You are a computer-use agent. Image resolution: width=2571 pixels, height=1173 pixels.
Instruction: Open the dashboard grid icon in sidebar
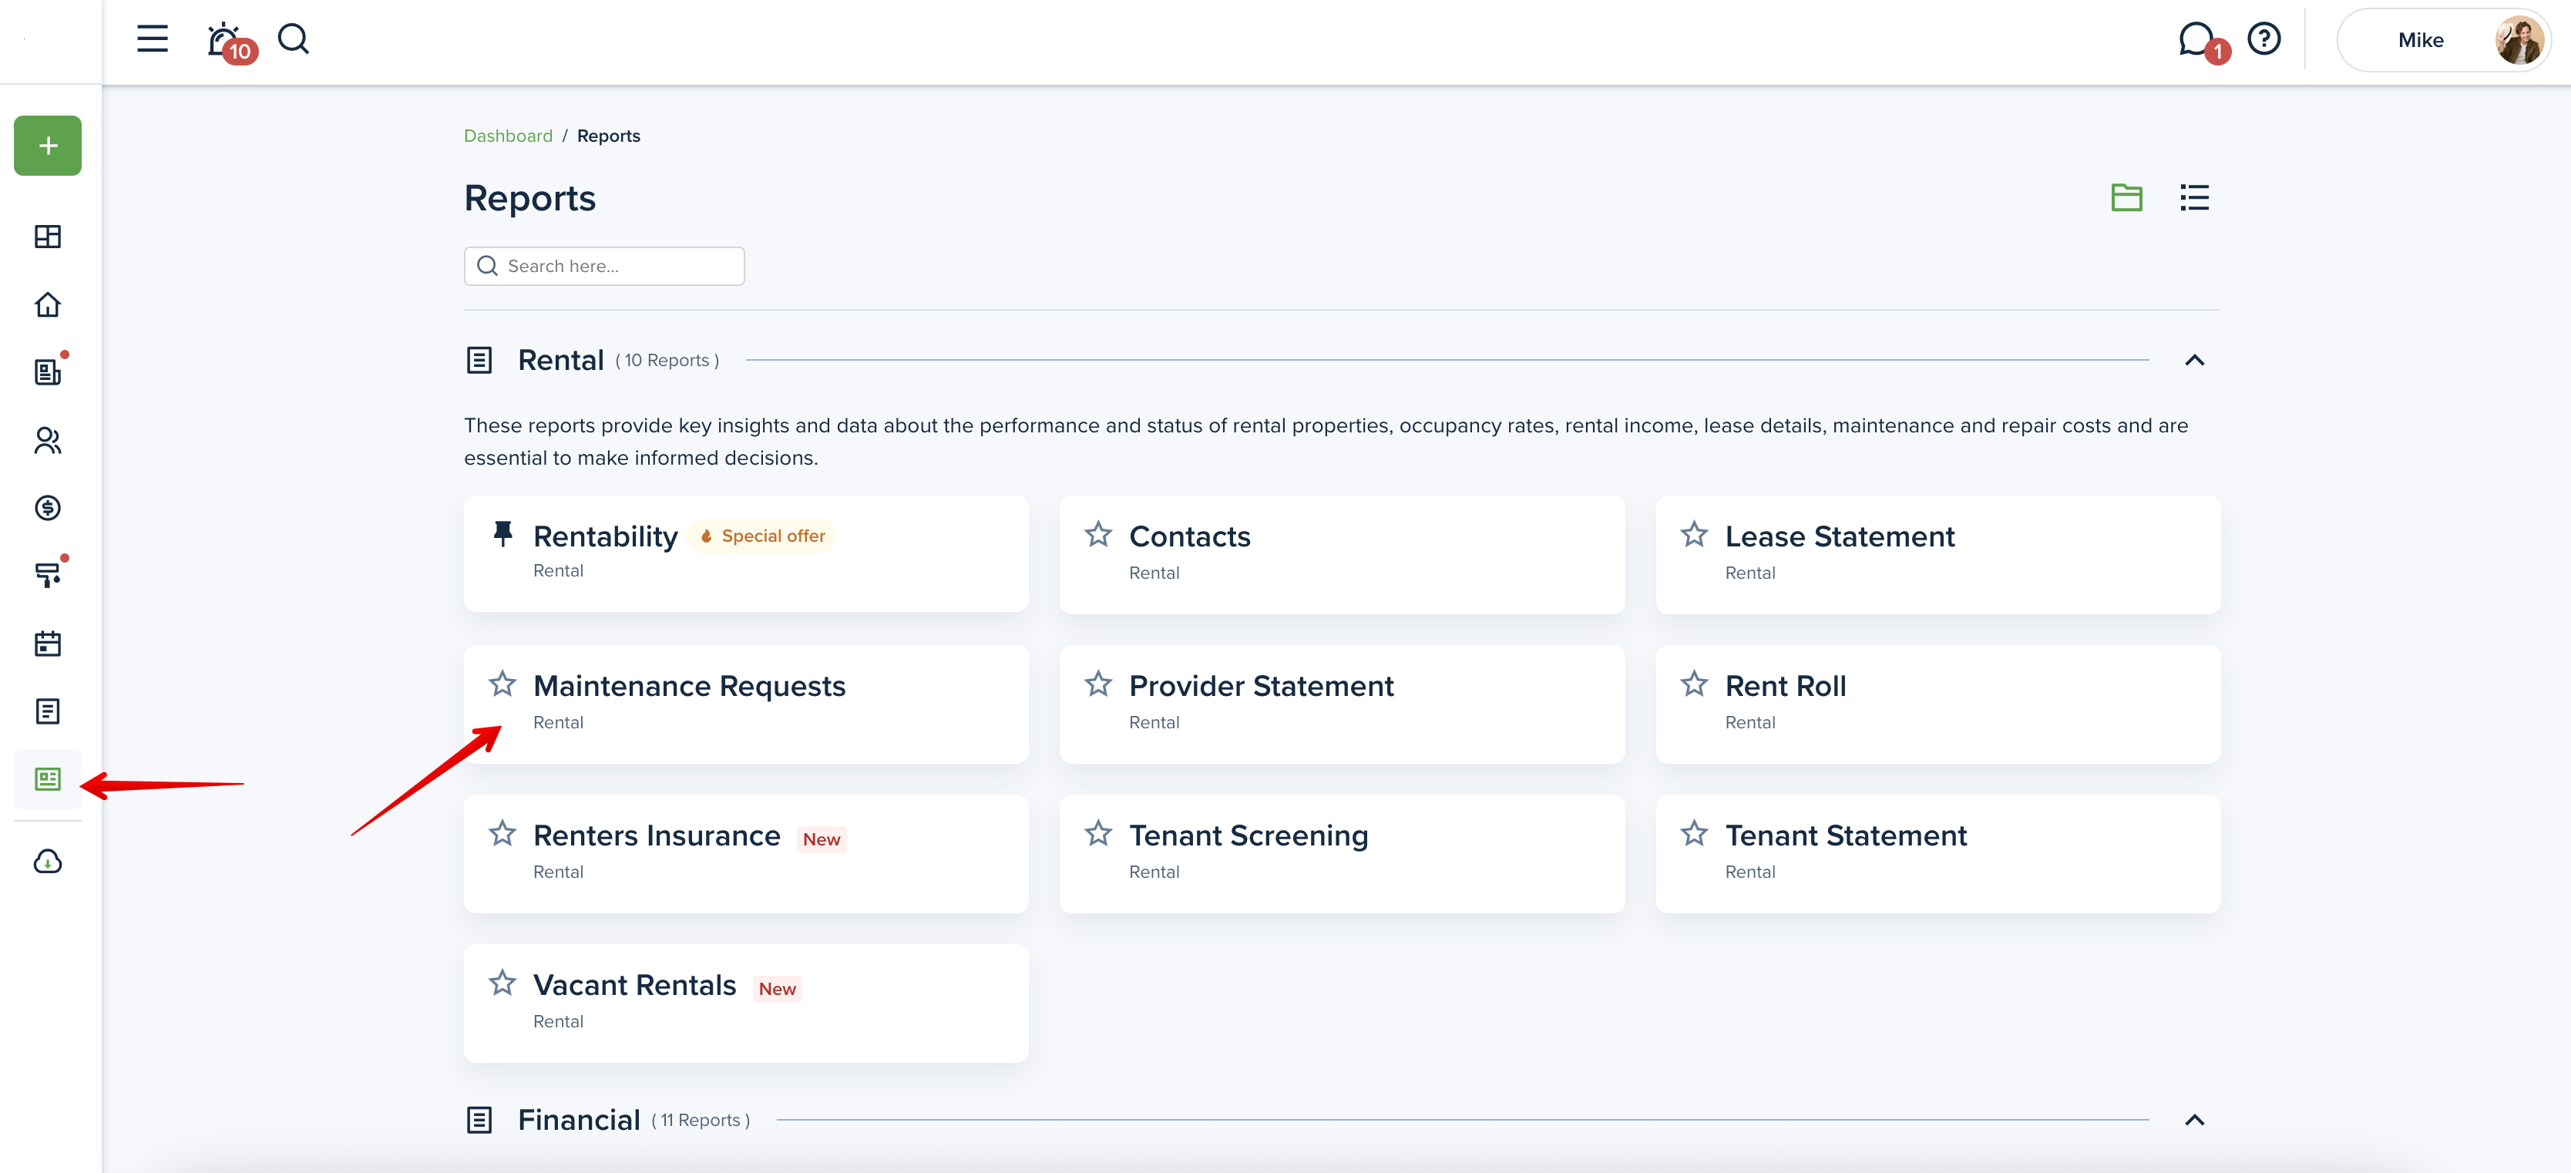point(48,237)
